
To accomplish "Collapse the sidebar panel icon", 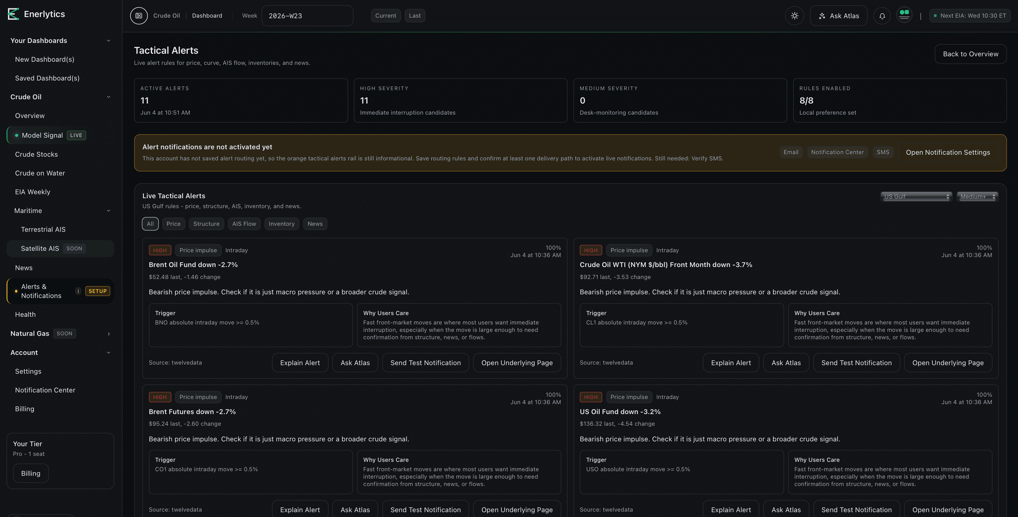I will click(139, 16).
